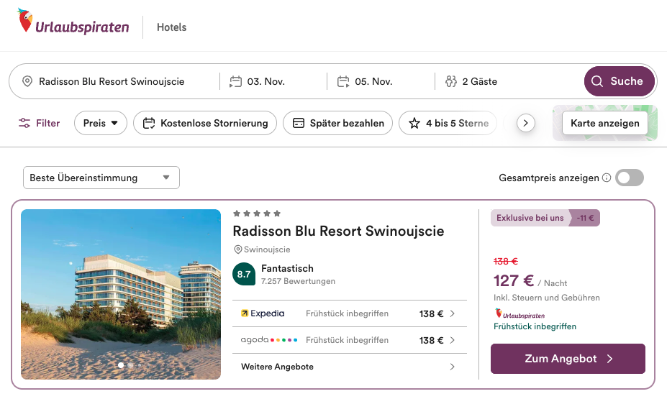Viewport: 667px width, 399px height.
Task: Click the guests icon beside 2 Gäste
Action: click(451, 81)
